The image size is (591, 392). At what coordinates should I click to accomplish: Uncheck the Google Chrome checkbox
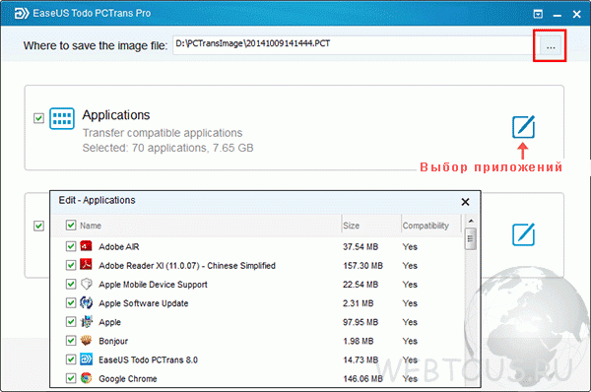(x=71, y=378)
